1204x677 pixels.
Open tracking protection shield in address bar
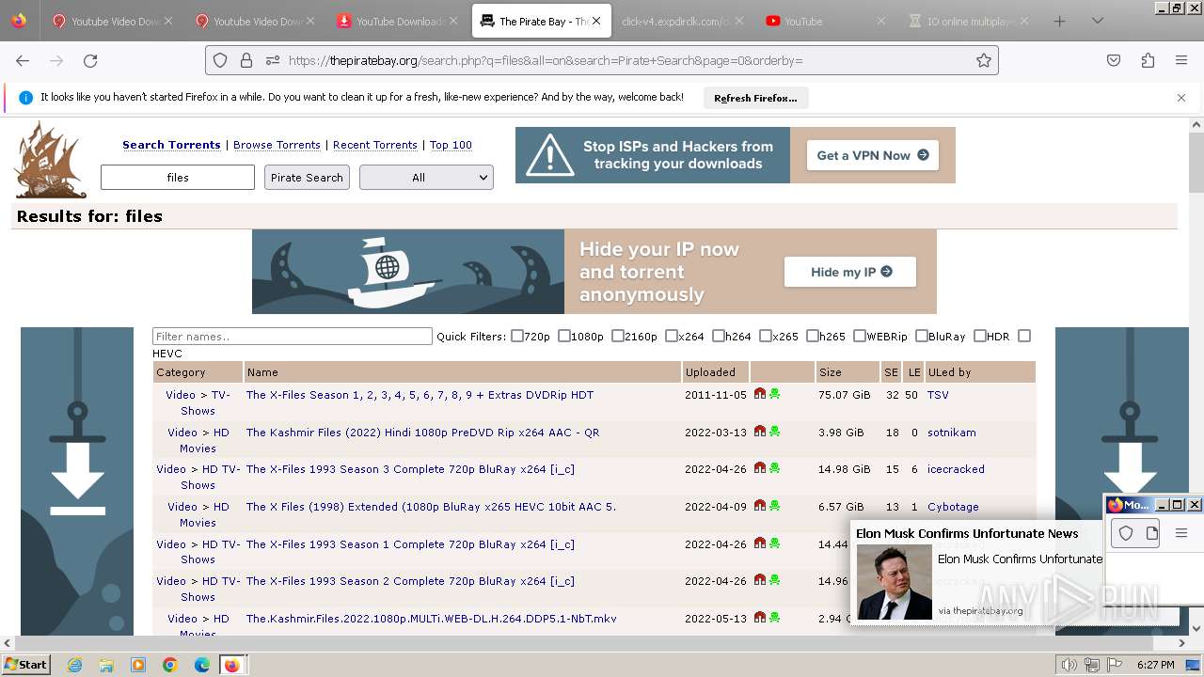[220, 60]
